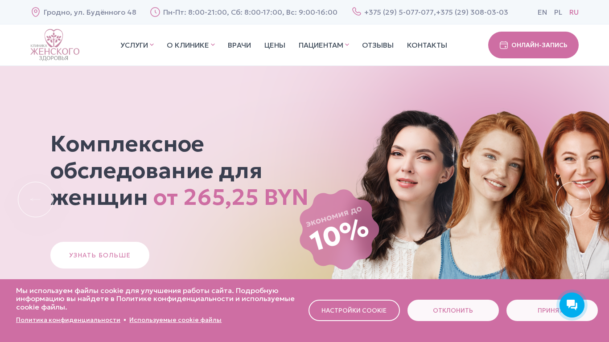The height and width of the screenshot is (342, 609).
Task: Expand the Пациентам dropdown menu
Action: (x=324, y=45)
